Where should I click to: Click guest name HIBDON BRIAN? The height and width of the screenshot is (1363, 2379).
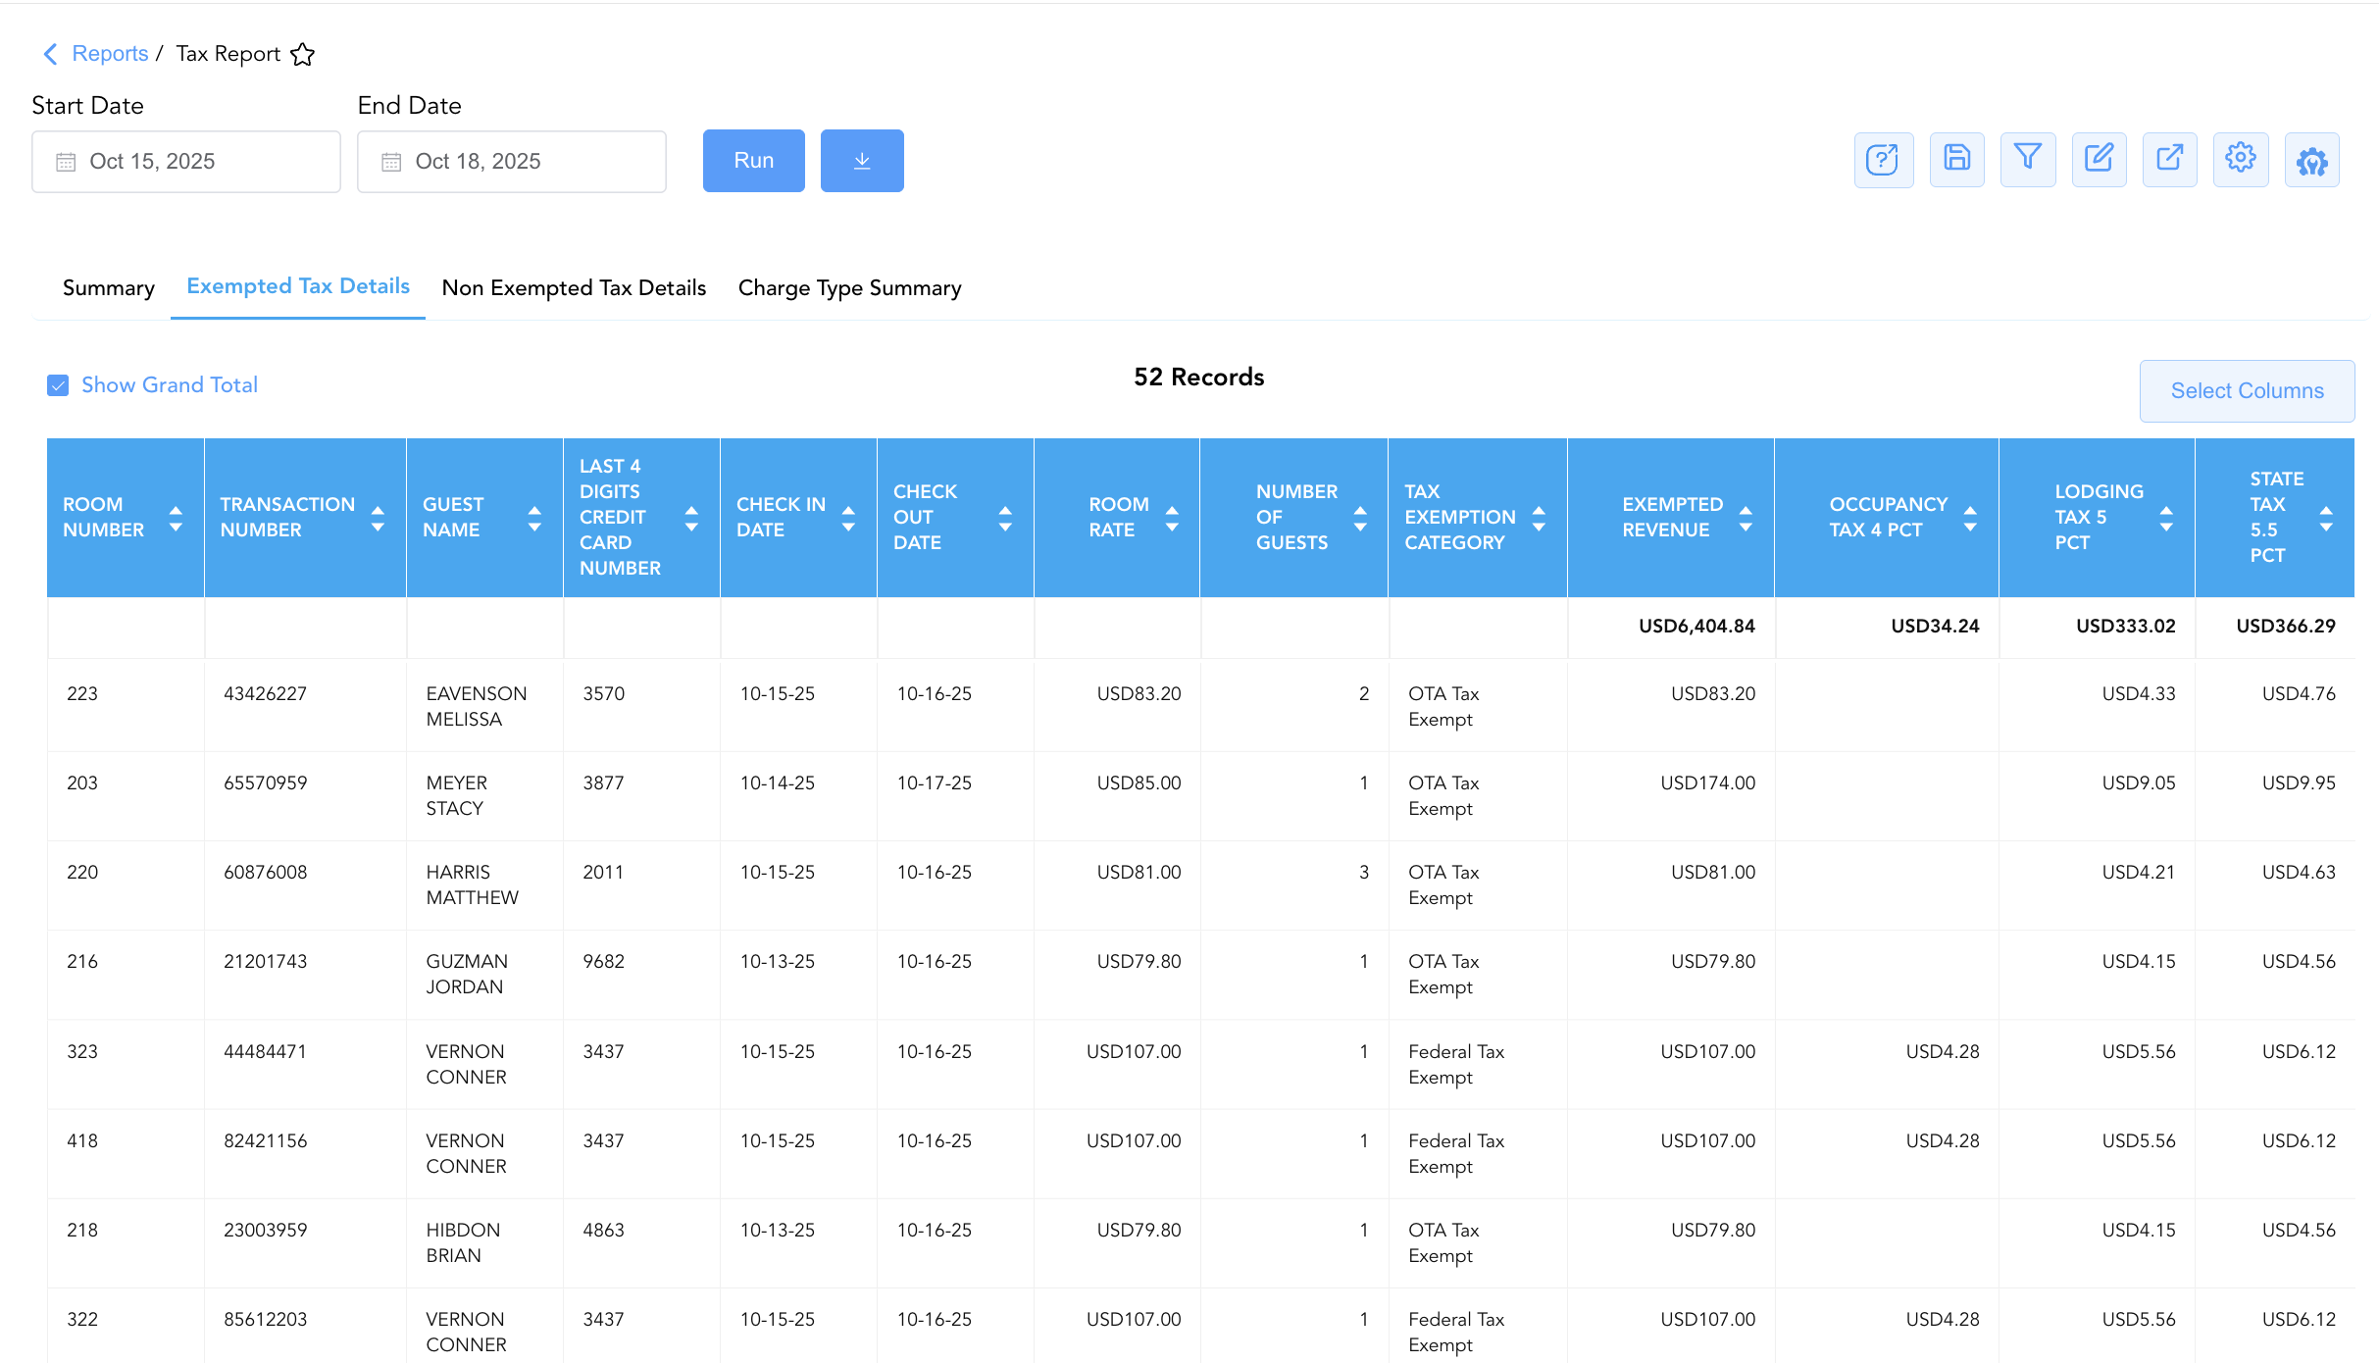(x=464, y=1242)
